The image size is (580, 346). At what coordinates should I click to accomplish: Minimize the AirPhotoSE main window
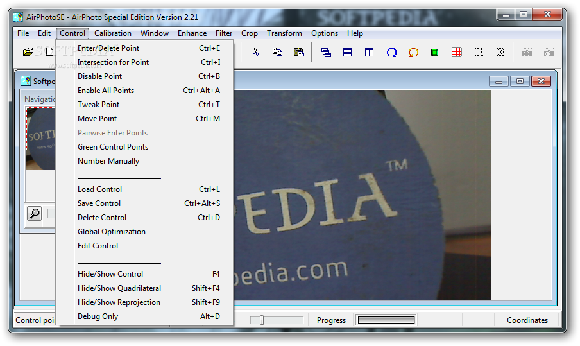(x=506, y=14)
